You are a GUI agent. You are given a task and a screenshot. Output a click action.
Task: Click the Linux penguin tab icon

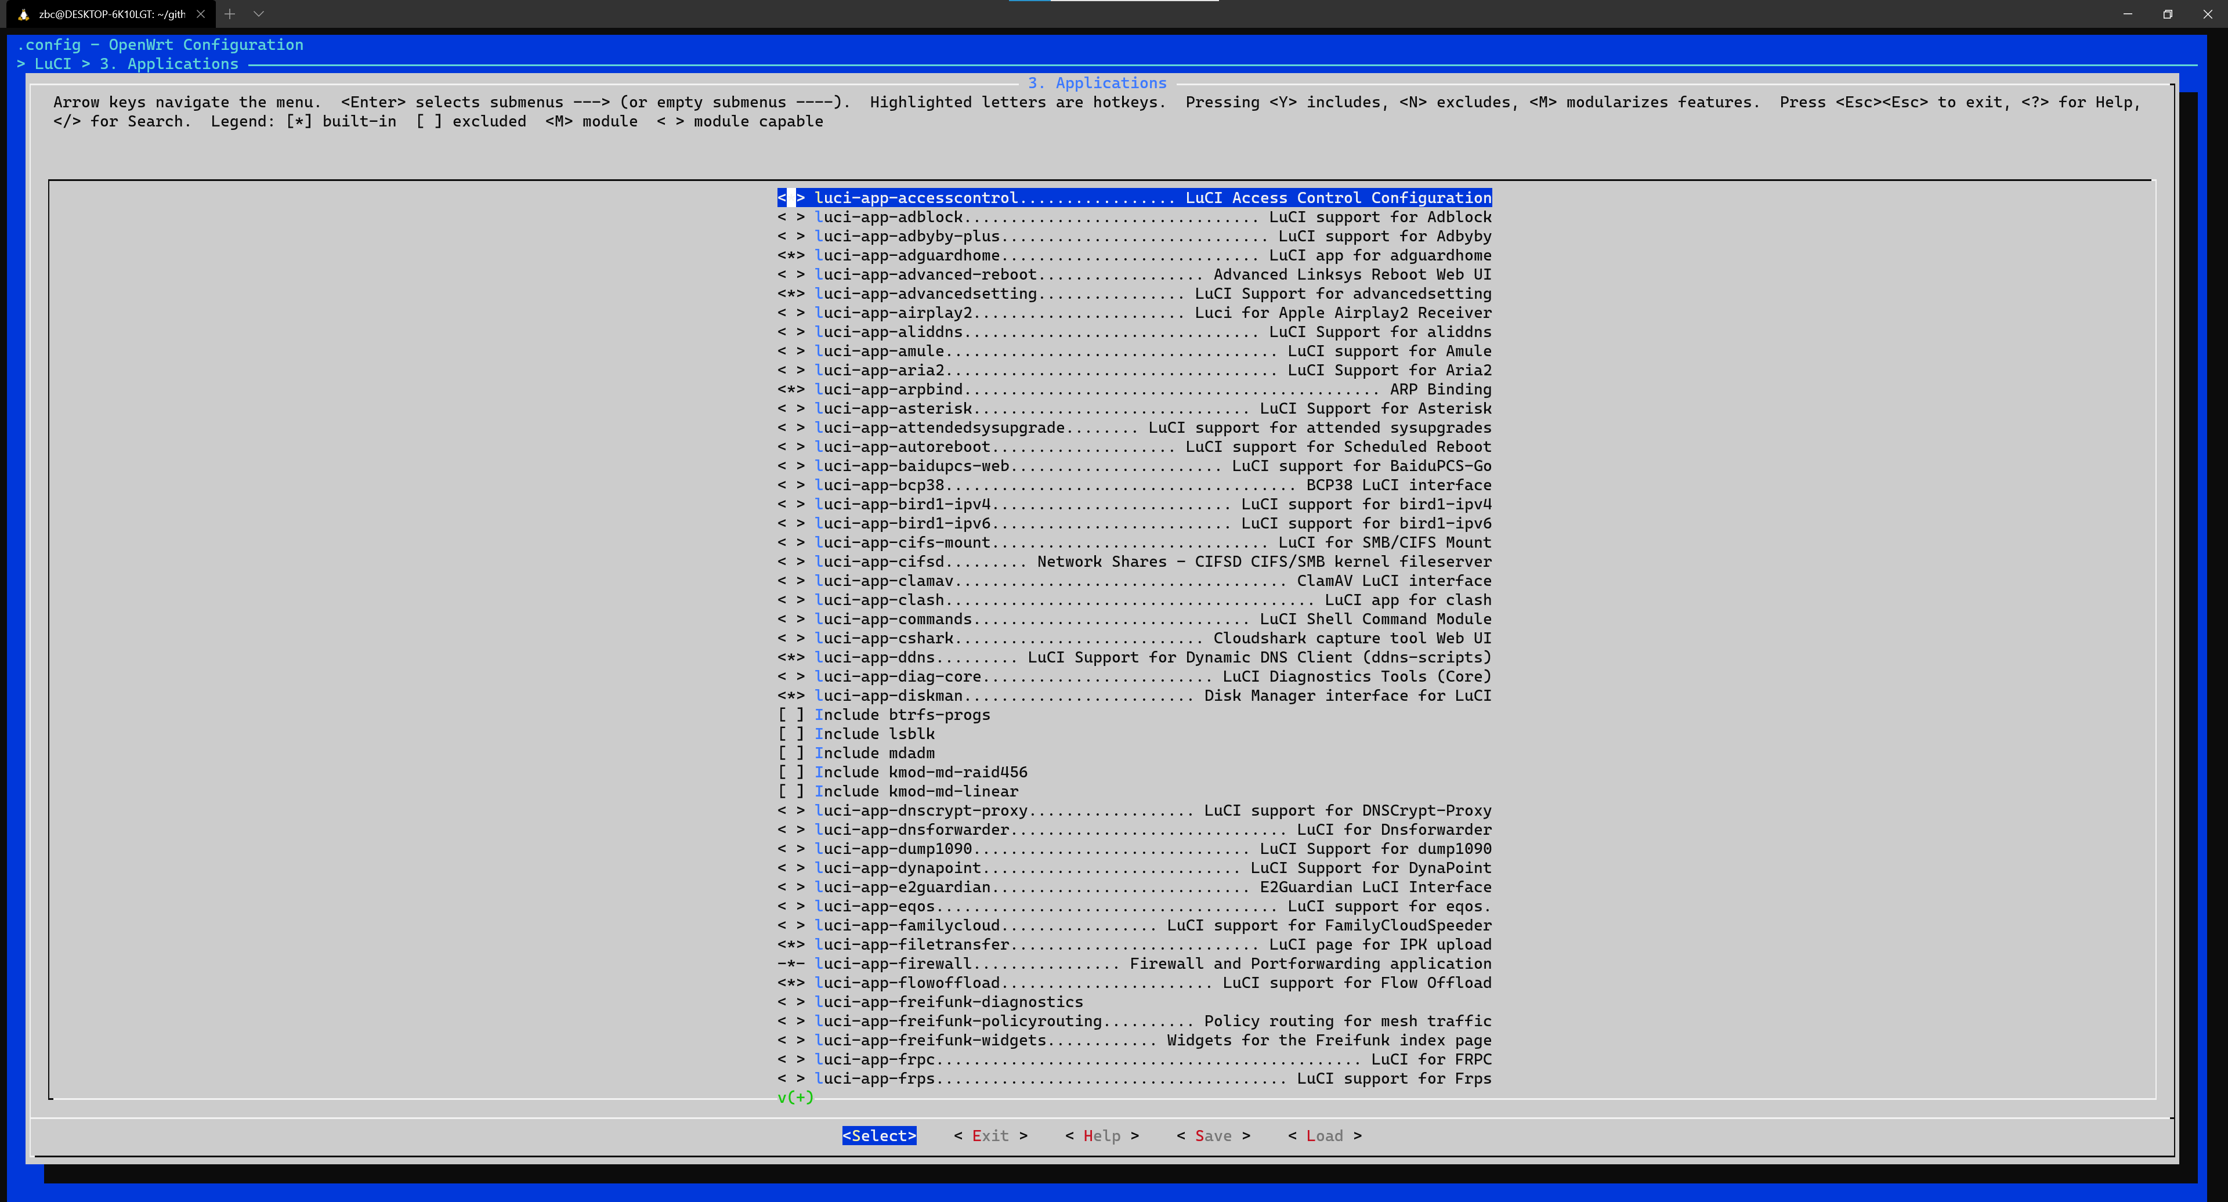point(23,14)
